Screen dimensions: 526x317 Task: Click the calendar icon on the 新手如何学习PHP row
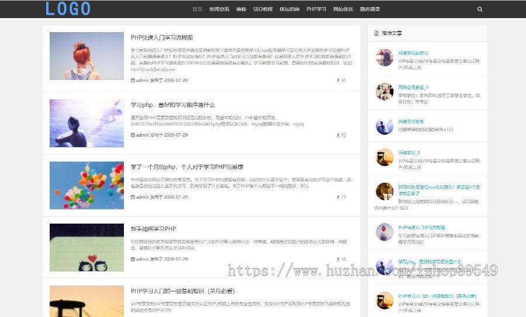click(133, 259)
